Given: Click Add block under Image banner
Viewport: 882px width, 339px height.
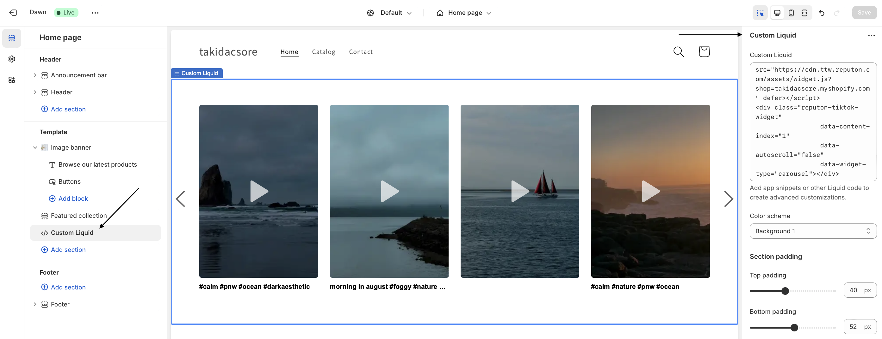Looking at the screenshot, I should click(72, 199).
